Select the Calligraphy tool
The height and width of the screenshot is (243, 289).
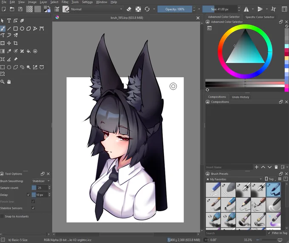point(22,21)
